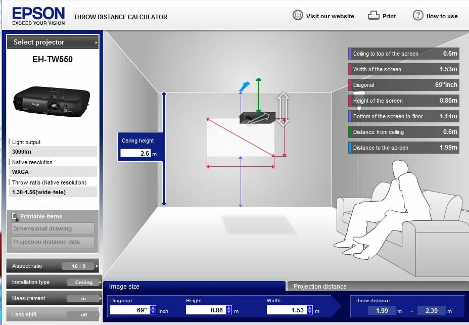
Task: Click the Diagonal stepper arrows
Action: (x=153, y=310)
